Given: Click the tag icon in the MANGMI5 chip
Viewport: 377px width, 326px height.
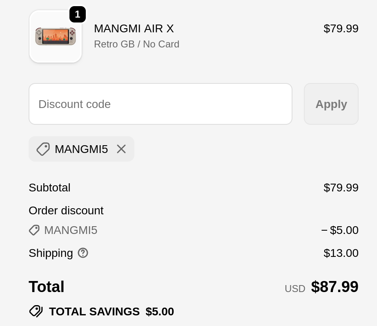Looking at the screenshot, I should tap(43, 149).
